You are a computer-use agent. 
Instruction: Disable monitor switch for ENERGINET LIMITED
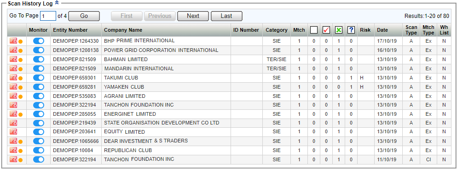[39, 114]
